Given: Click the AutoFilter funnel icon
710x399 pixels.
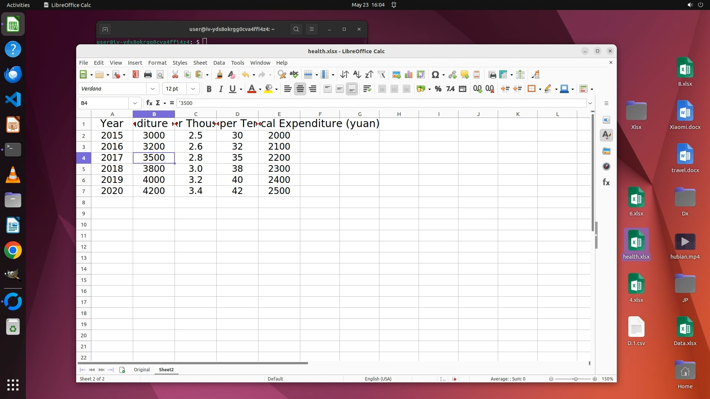Looking at the screenshot, I should point(381,75).
